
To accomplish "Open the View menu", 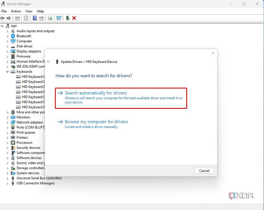I will pyautogui.click(x=29, y=11).
